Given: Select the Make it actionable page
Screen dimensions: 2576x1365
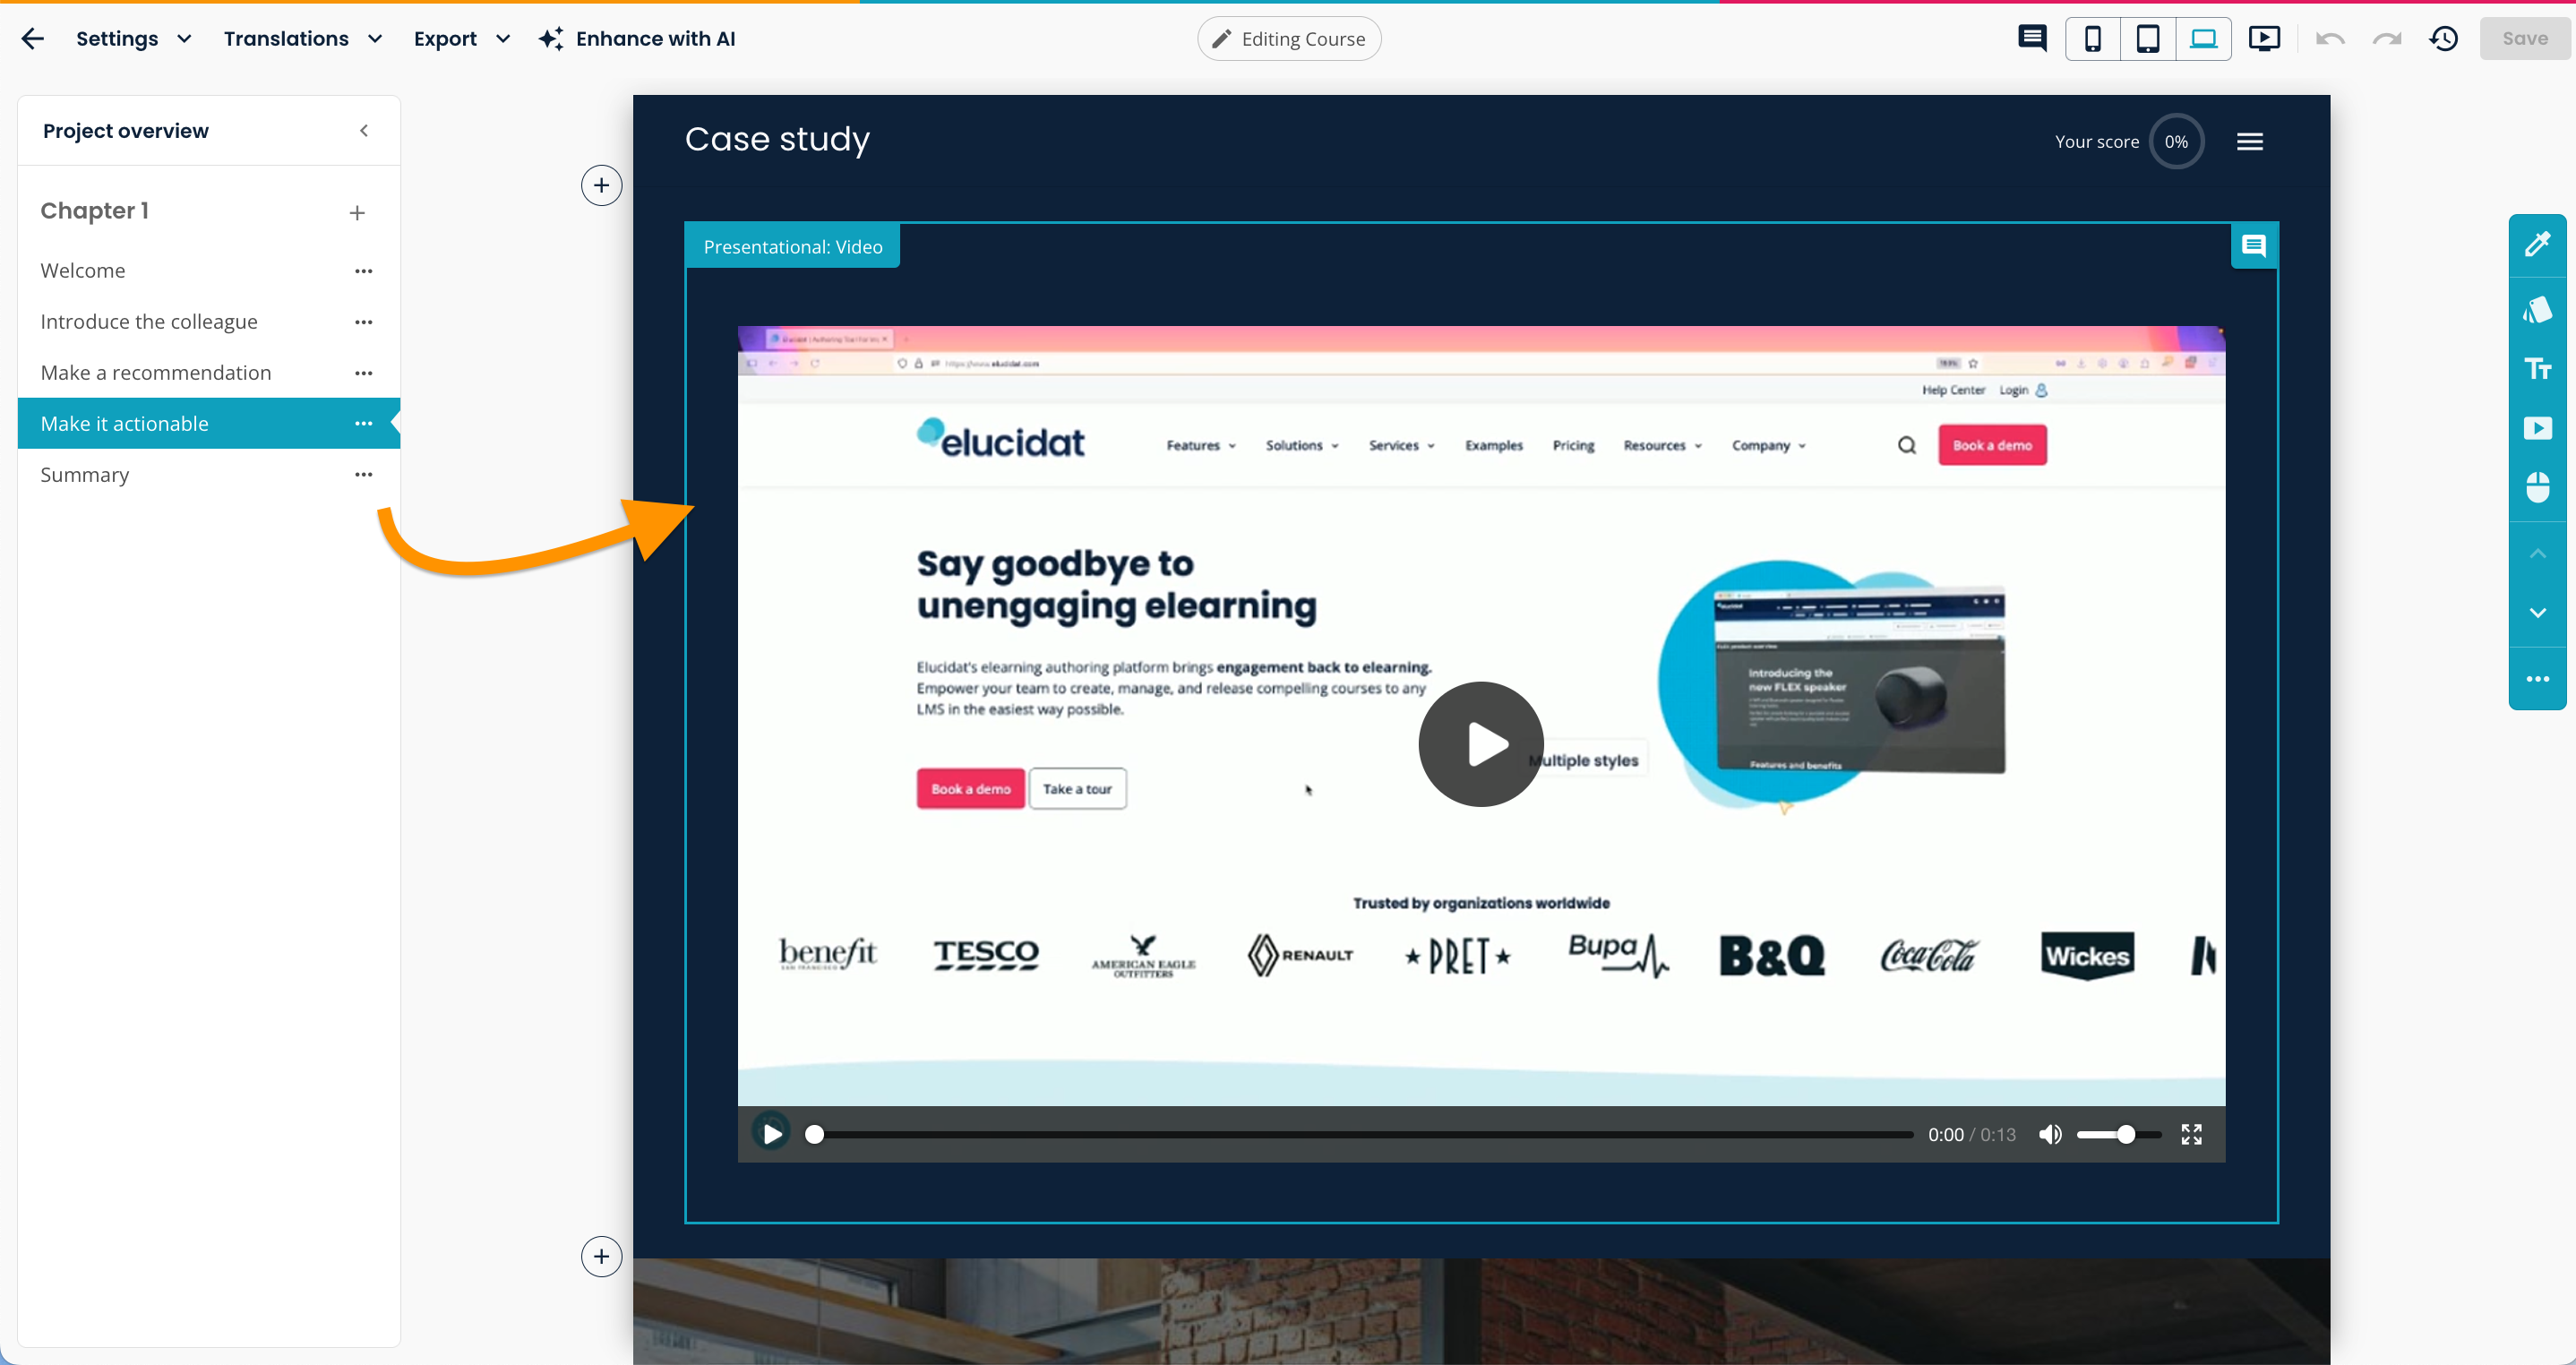Looking at the screenshot, I should [209, 424].
